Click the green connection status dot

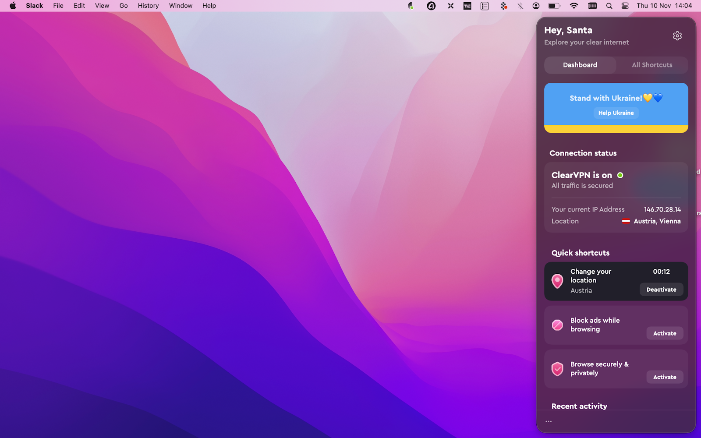coord(620,175)
